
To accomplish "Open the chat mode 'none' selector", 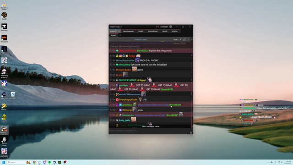I will [x=175, y=39].
